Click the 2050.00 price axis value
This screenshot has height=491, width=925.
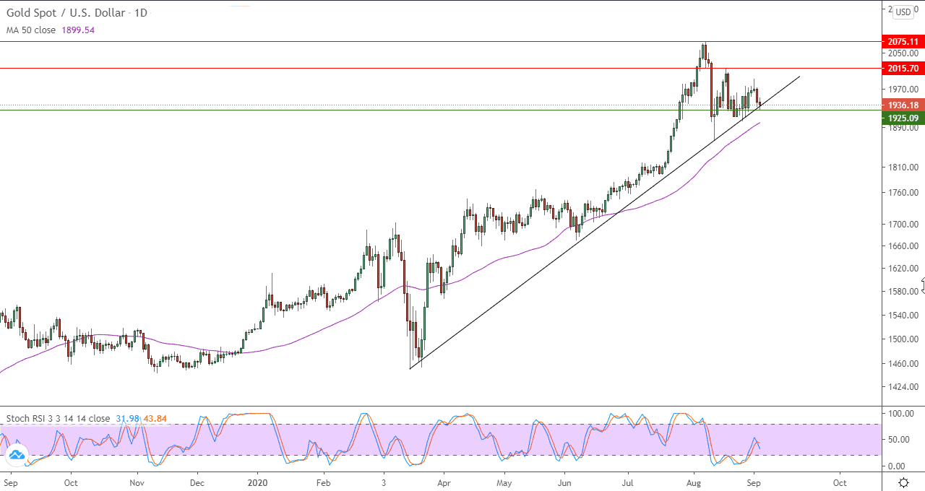pyautogui.click(x=903, y=53)
